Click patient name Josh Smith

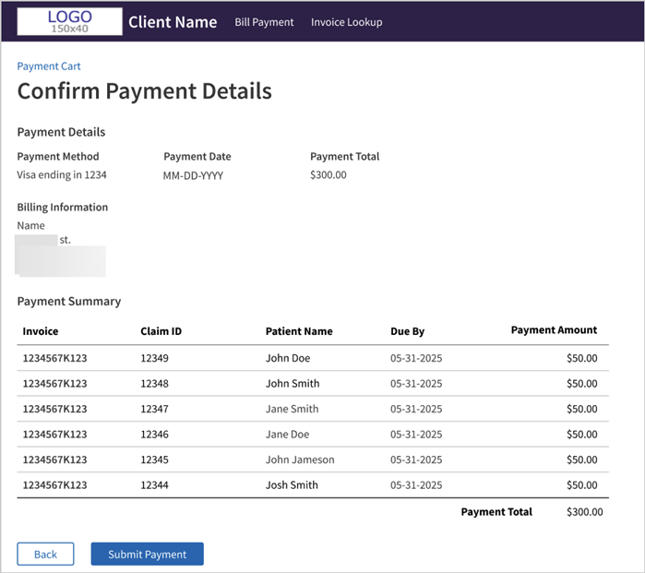(x=292, y=485)
